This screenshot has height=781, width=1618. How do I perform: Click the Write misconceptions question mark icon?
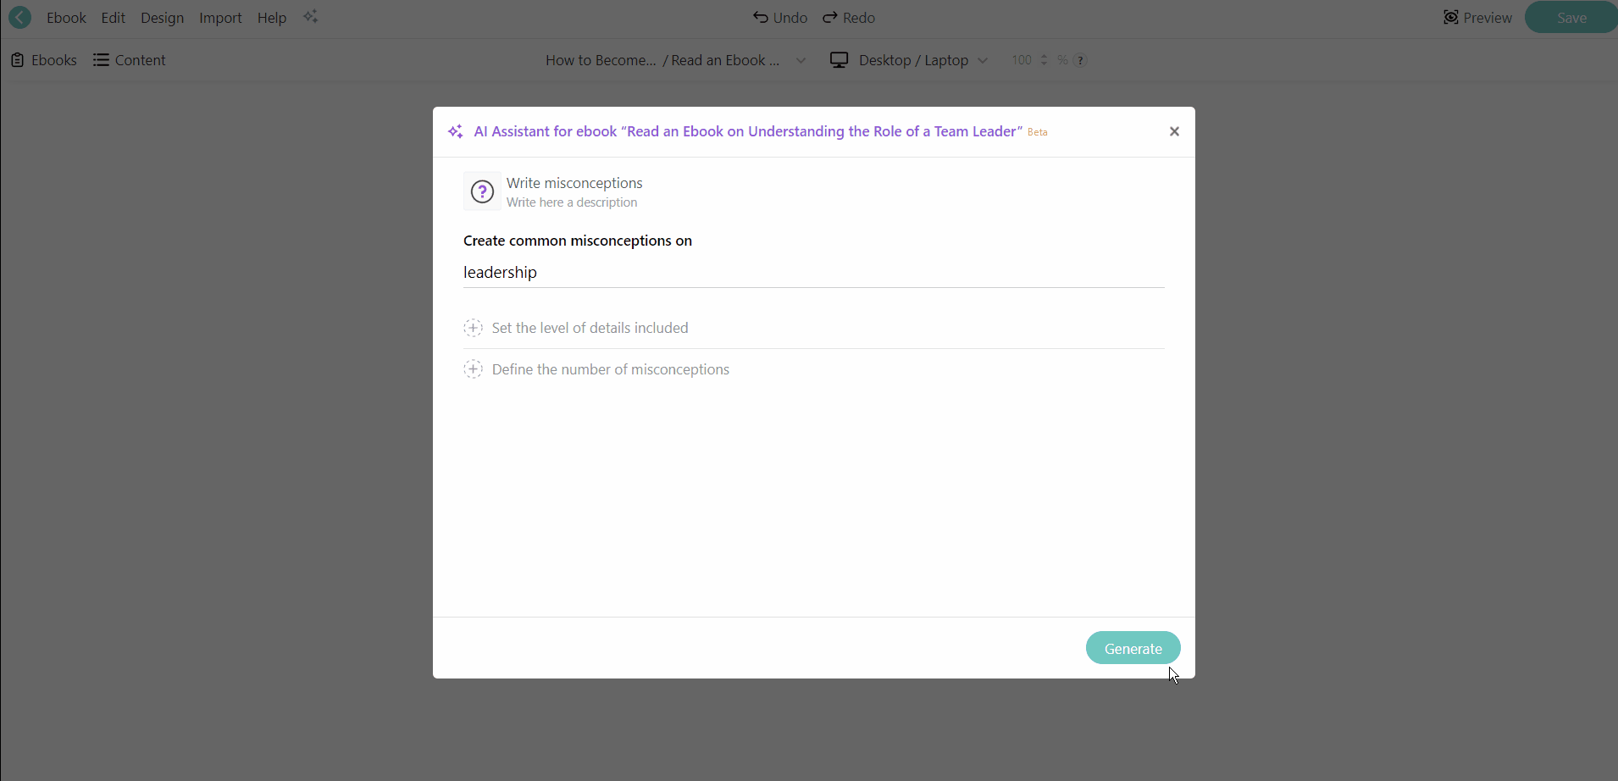click(482, 192)
